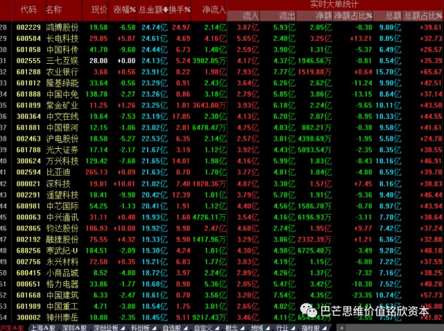Screen dimensions: 444x331
Task: Select the 永兴材料 stock row
Action: (x=222, y=262)
